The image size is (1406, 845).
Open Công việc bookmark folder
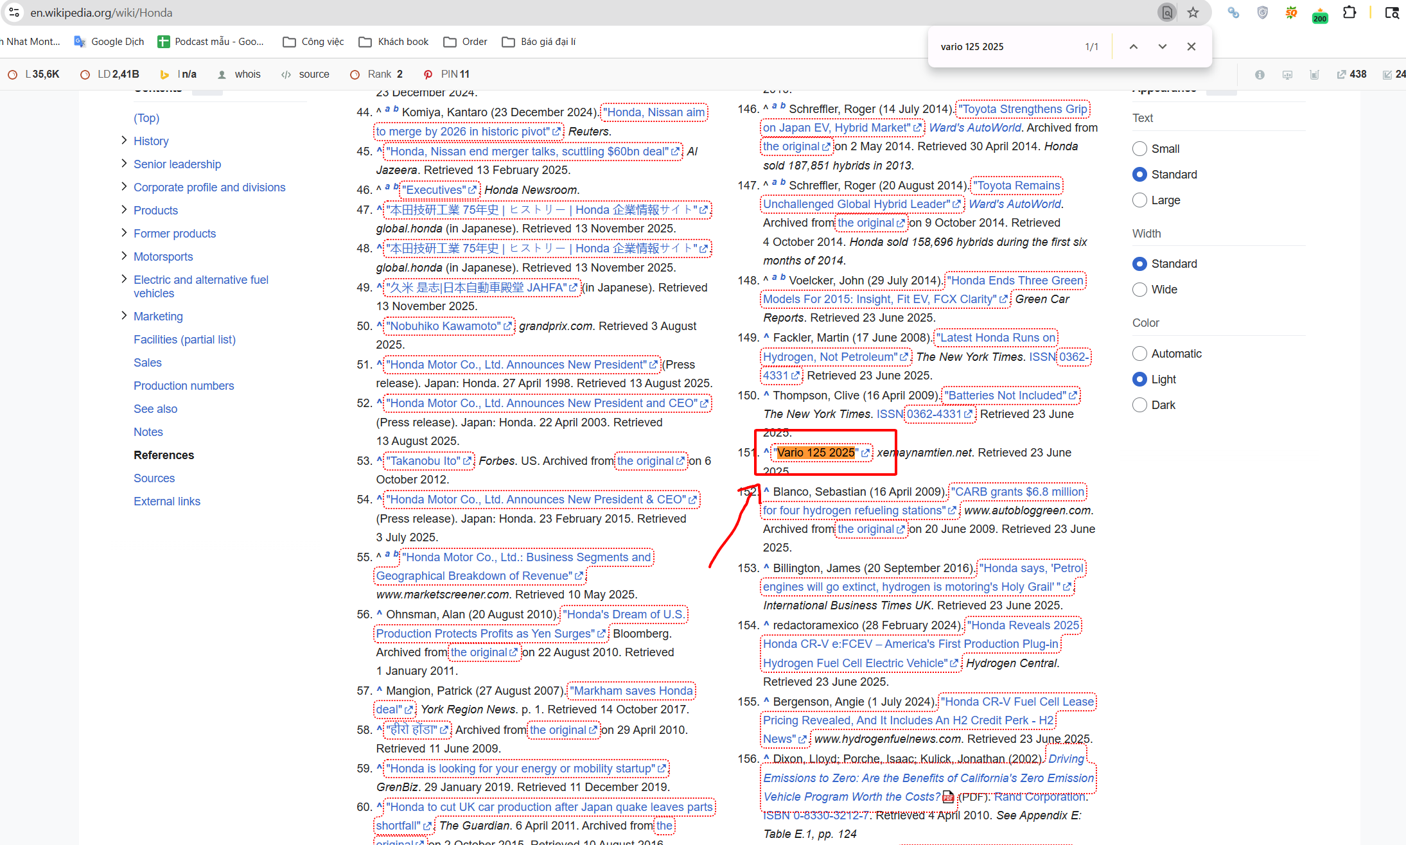[314, 42]
